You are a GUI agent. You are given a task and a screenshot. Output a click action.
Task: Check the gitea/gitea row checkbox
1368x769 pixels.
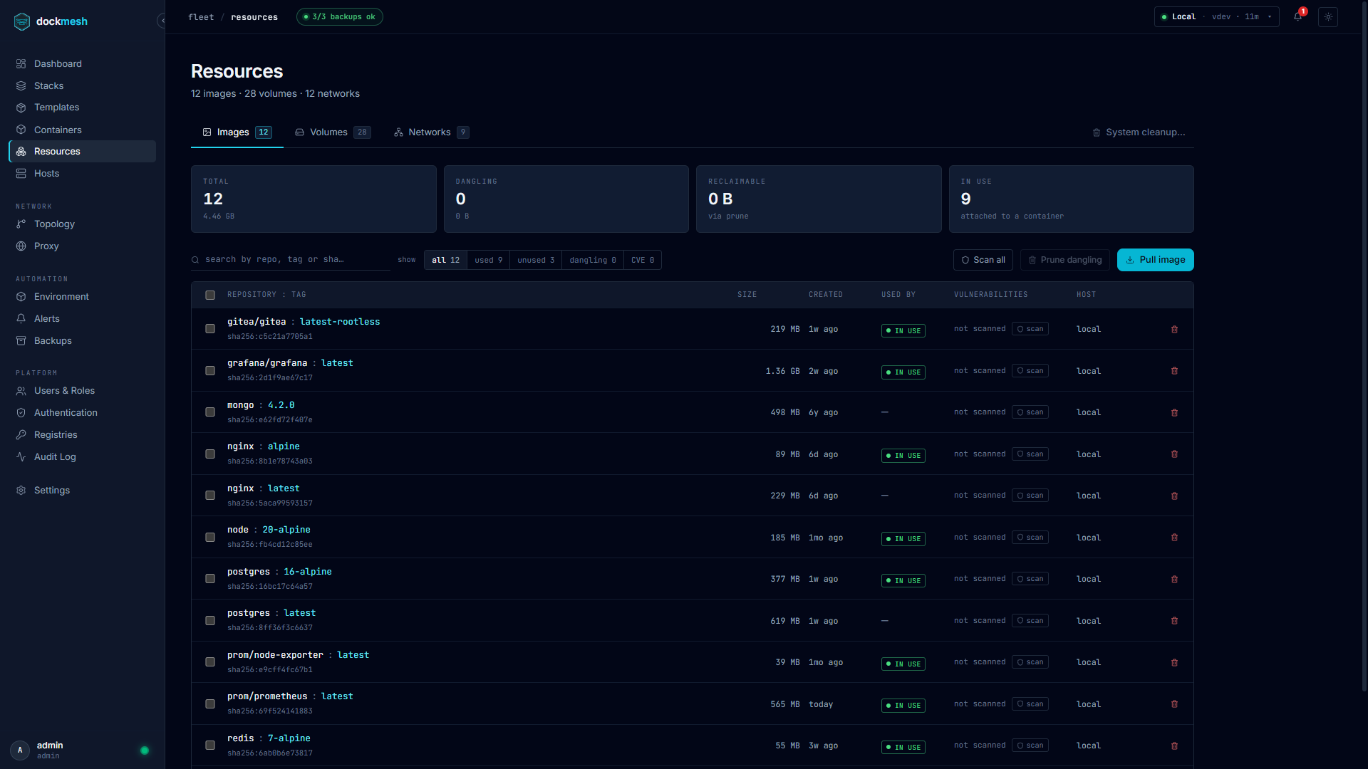[x=210, y=329]
